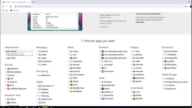Click the SumatraPDF label

[x=172, y=58]
